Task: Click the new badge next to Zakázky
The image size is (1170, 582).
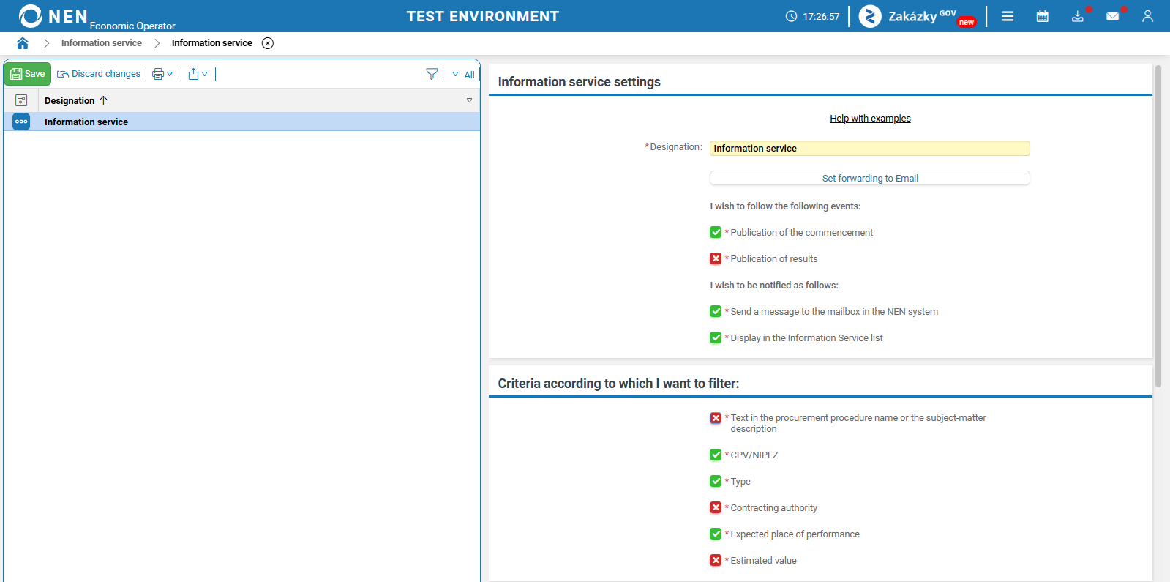Action: (967, 23)
